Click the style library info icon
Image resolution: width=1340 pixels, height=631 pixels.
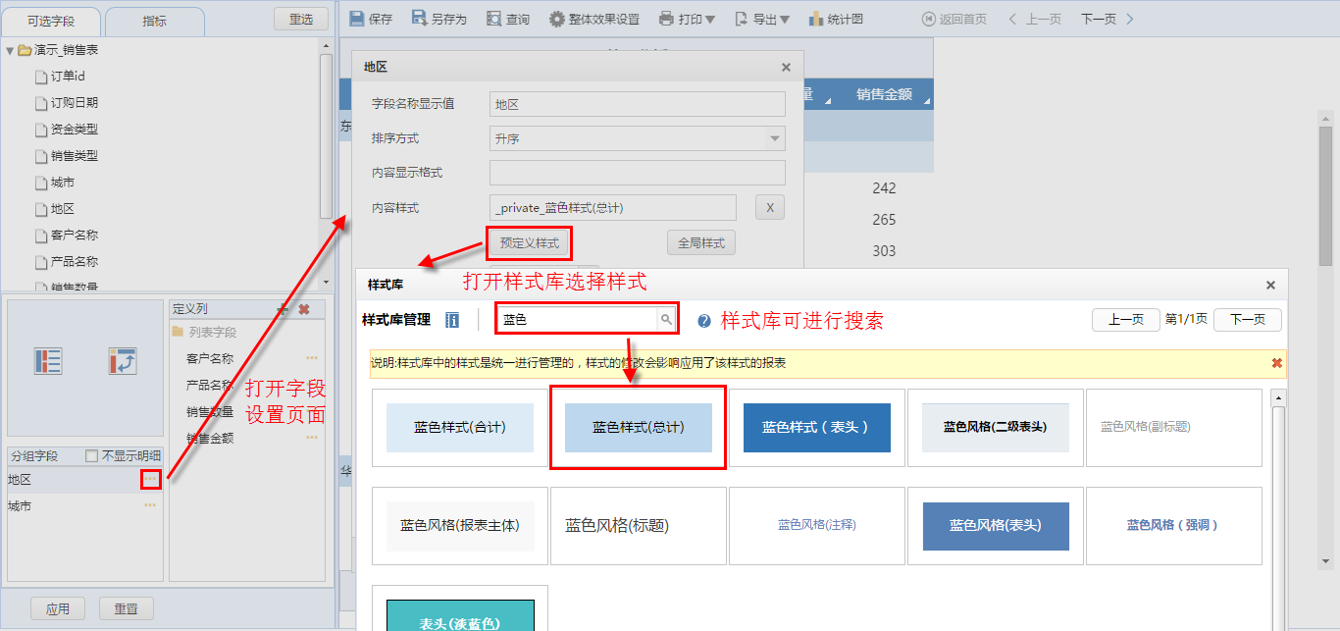(452, 320)
